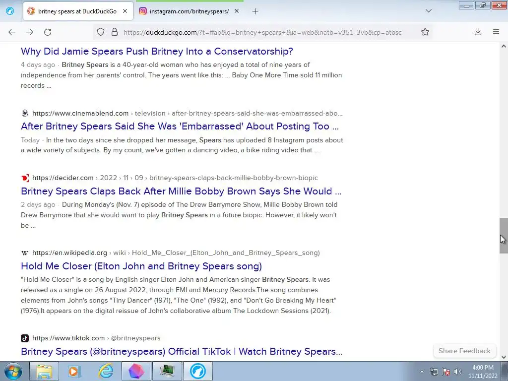Open the monitor utility taskbar icon
The image size is (508, 381).
pos(167,371)
